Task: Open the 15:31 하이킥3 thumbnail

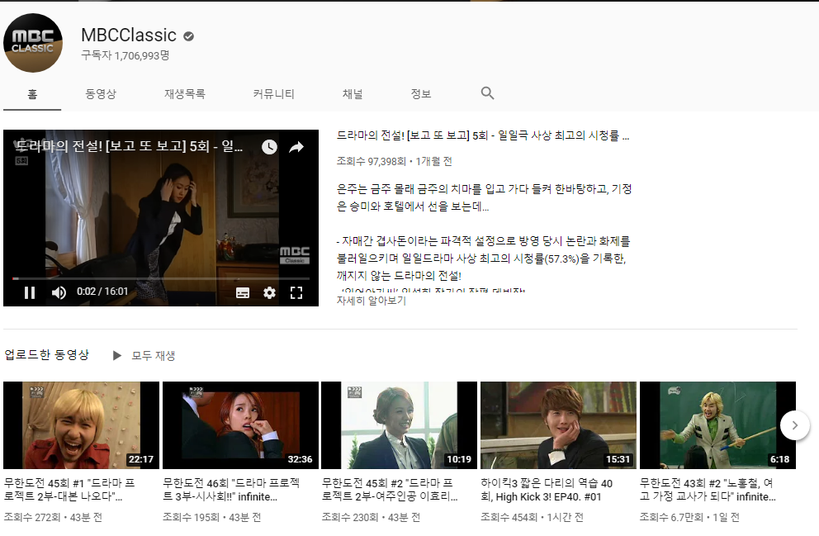Action: tap(558, 425)
